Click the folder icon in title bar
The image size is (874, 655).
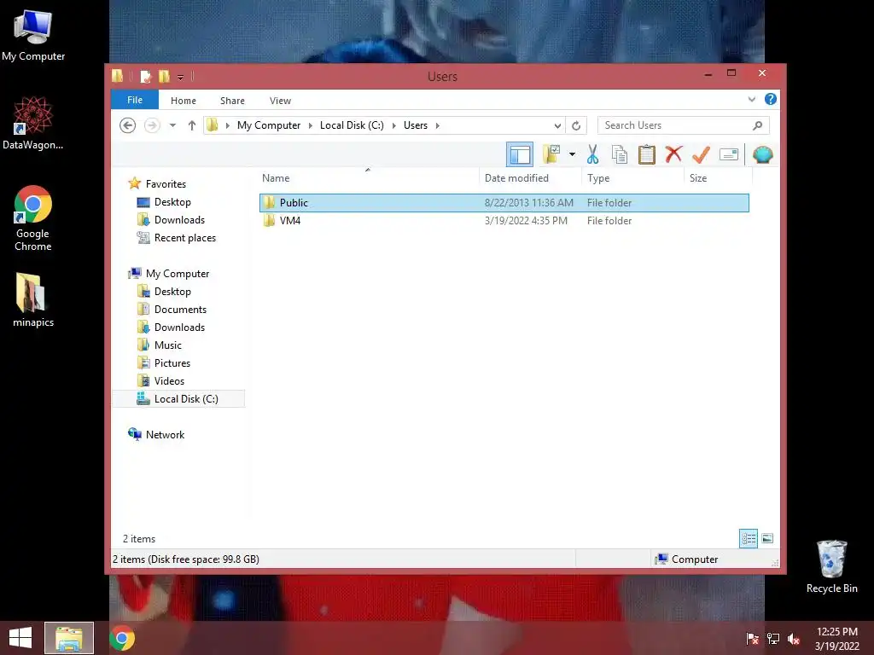(117, 76)
